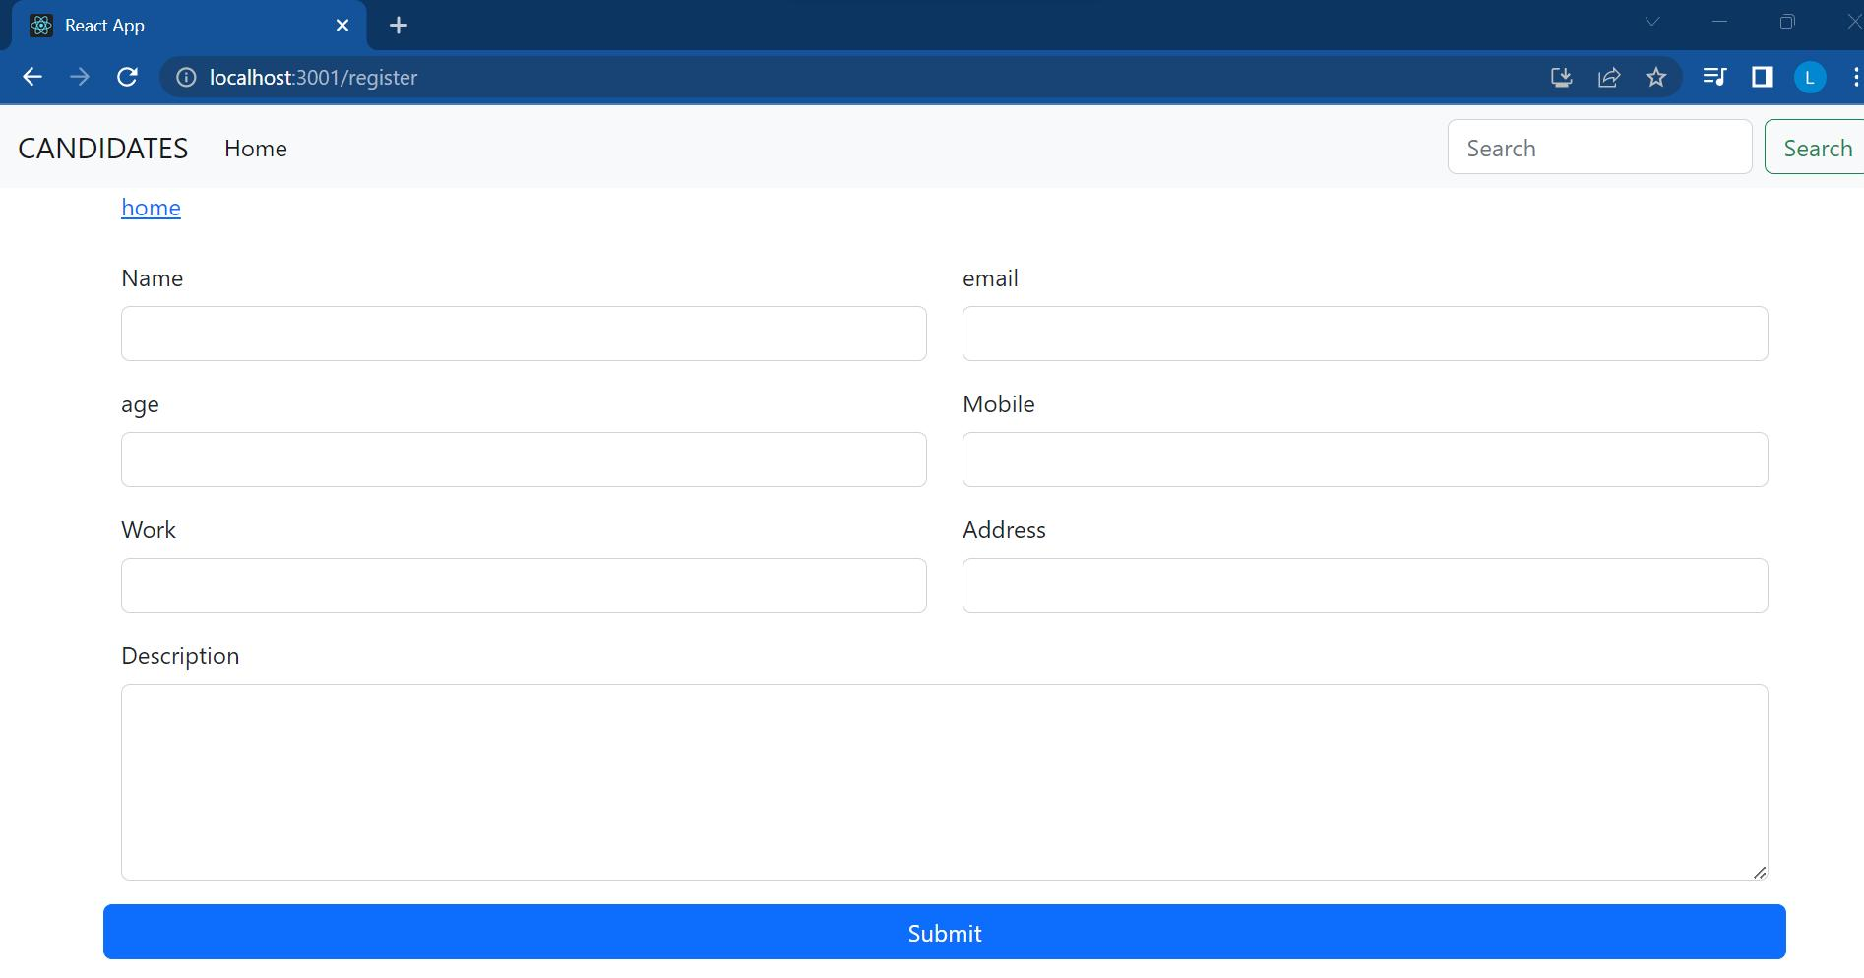Viewport: 1864px width, 978px height.
Task: Follow the home hyperlink
Action: tap(151, 208)
